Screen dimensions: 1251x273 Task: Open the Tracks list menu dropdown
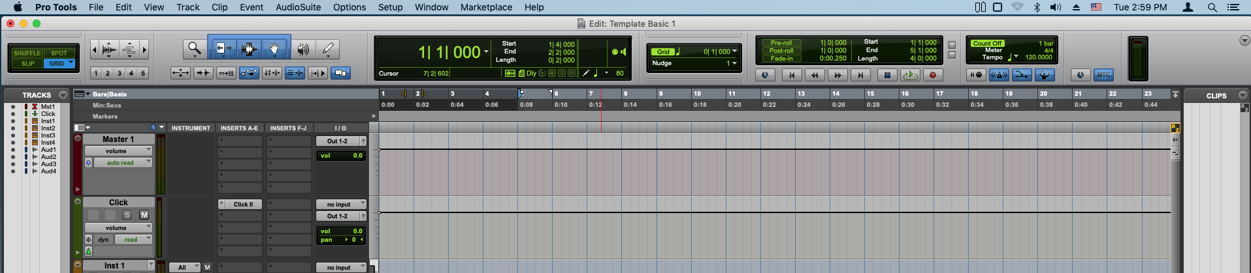[63, 95]
